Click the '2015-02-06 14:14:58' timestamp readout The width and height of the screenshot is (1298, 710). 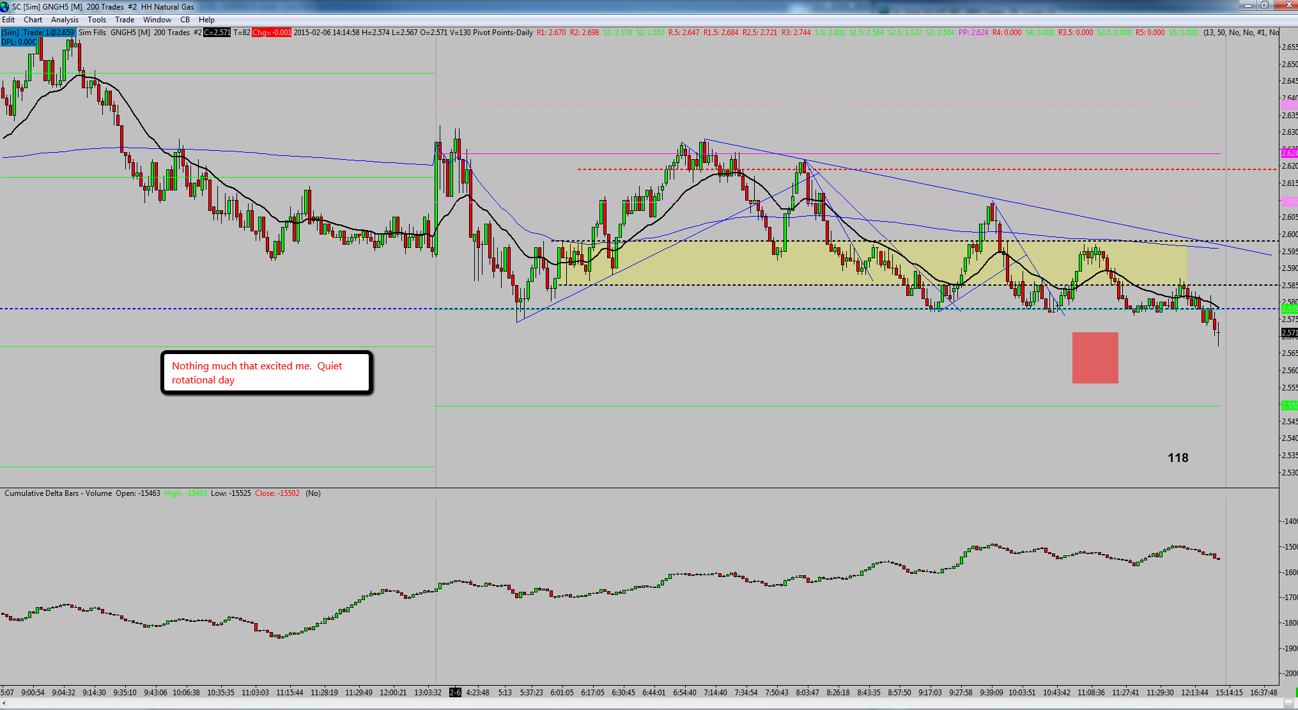tap(327, 33)
